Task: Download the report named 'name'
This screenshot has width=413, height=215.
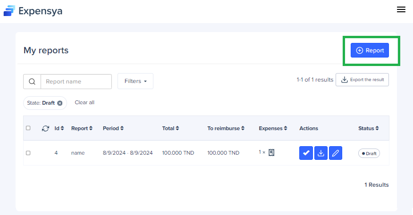Action: tap(321, 153)
